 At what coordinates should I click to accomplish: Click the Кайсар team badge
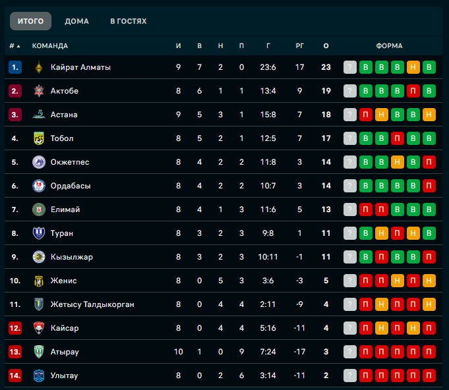39,328
